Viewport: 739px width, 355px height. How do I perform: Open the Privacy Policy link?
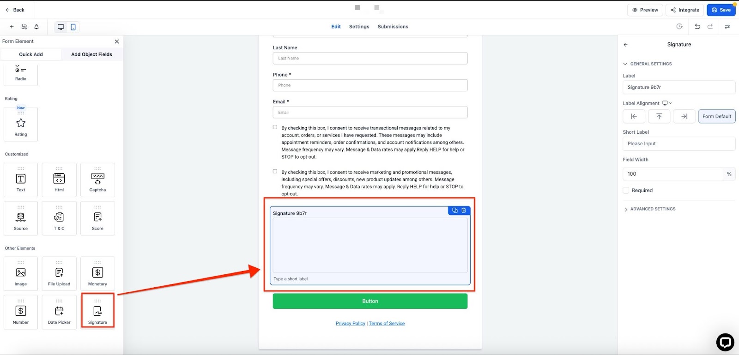(351, 324)
